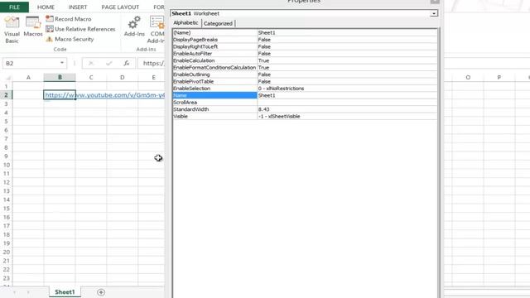The image size is (530, 298).
Task: Select the EnableAutoFilter property
Action: tap(215, 53)
